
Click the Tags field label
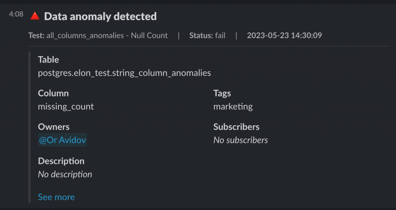pyautogui.click(x=222, y=93)
